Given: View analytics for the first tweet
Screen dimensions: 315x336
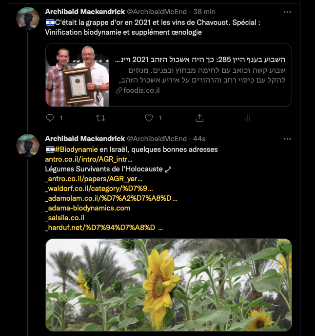Looking at the screenshot, I should tap(248, 118).
